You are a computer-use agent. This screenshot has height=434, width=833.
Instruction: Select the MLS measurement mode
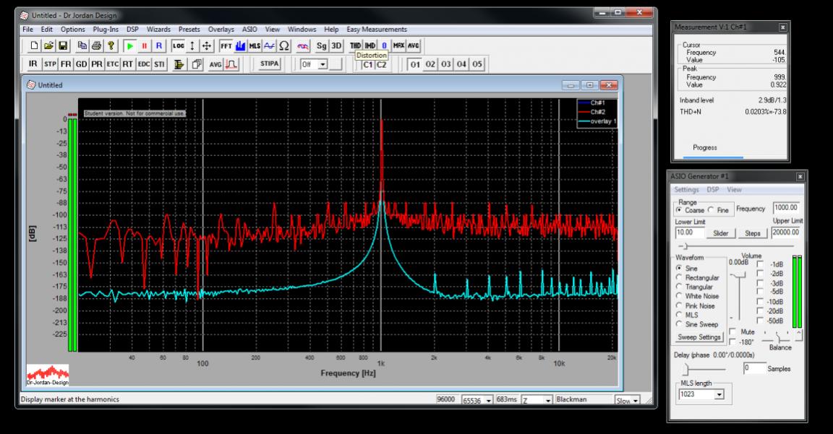pyautogui.click(x=255, y=46)
